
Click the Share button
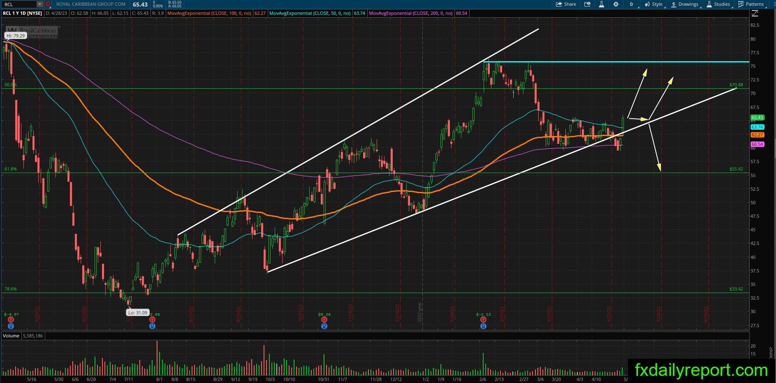(566, 4)
